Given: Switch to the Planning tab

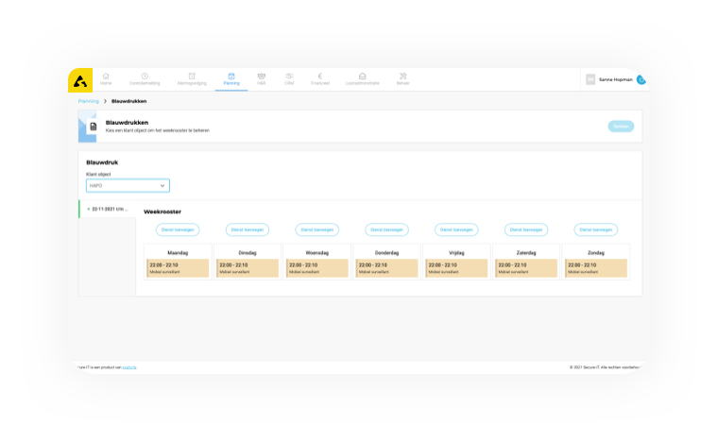Looking at the screenshot, I should tap(231, 78).
